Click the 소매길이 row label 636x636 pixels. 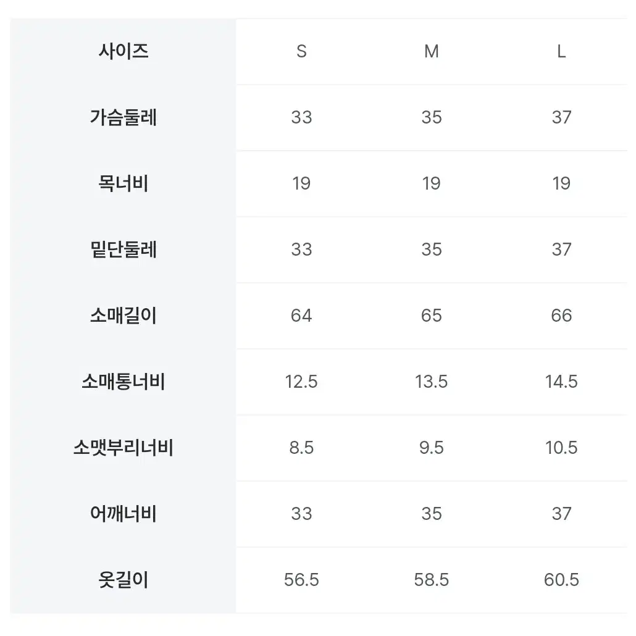tap(123, 316)
